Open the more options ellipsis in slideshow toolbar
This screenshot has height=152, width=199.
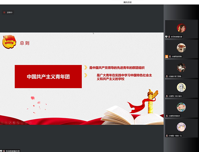30,123
